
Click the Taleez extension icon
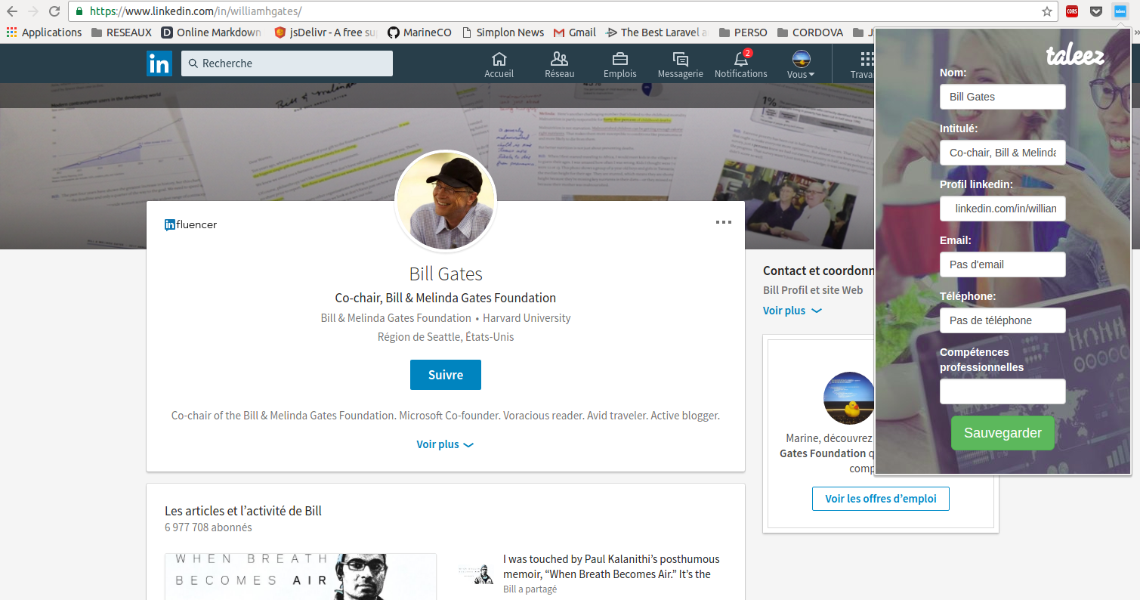[1120, 11]
